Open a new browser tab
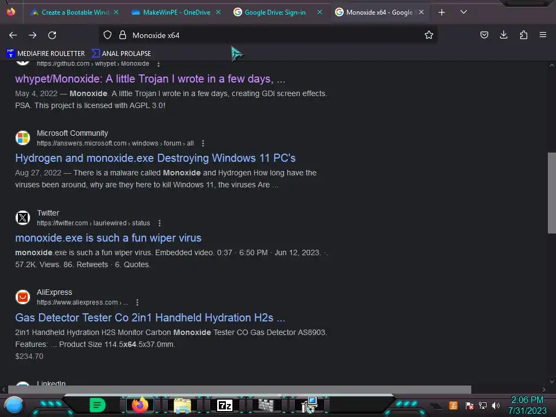The width and height of the screenshot is (556, 417). [441, 12]
